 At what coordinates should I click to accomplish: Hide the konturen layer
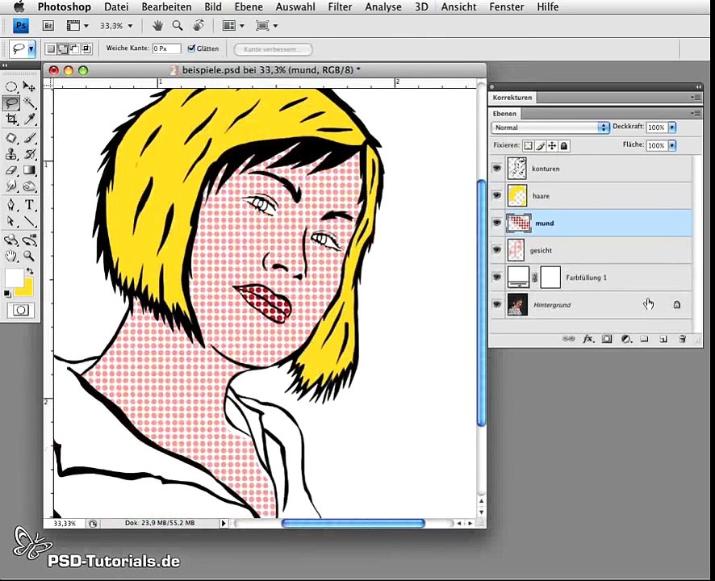[497, 169]
